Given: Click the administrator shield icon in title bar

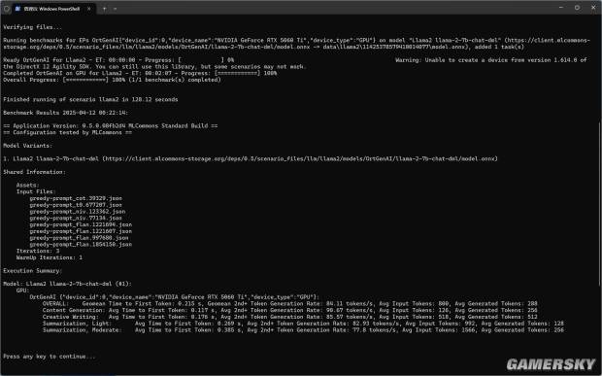Looking at the screenshot, I should (7, 9).
